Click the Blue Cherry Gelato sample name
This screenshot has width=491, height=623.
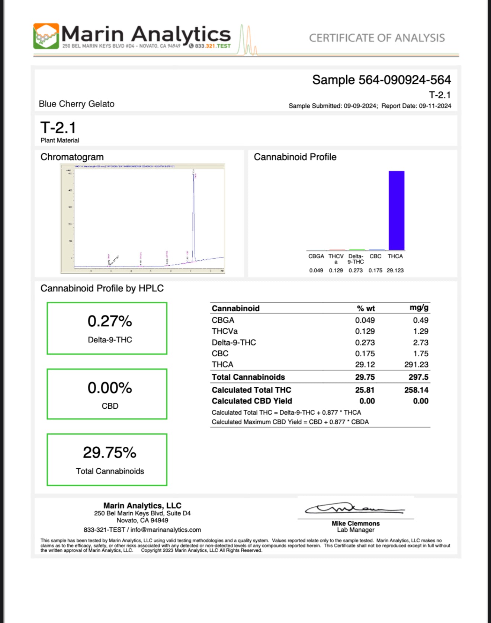[77, 104]
